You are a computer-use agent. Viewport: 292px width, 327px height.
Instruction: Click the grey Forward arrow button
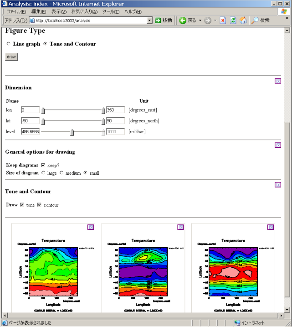tap(207, 21)
